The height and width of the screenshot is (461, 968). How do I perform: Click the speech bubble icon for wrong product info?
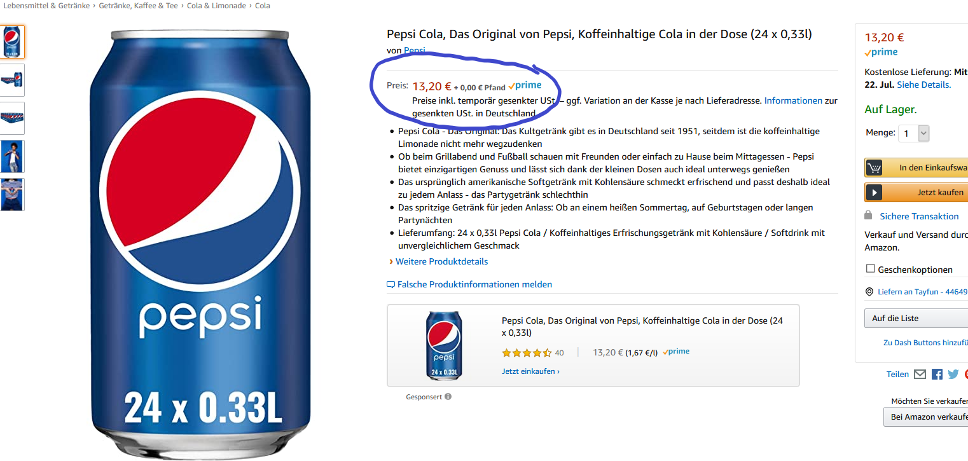[391, 285]
